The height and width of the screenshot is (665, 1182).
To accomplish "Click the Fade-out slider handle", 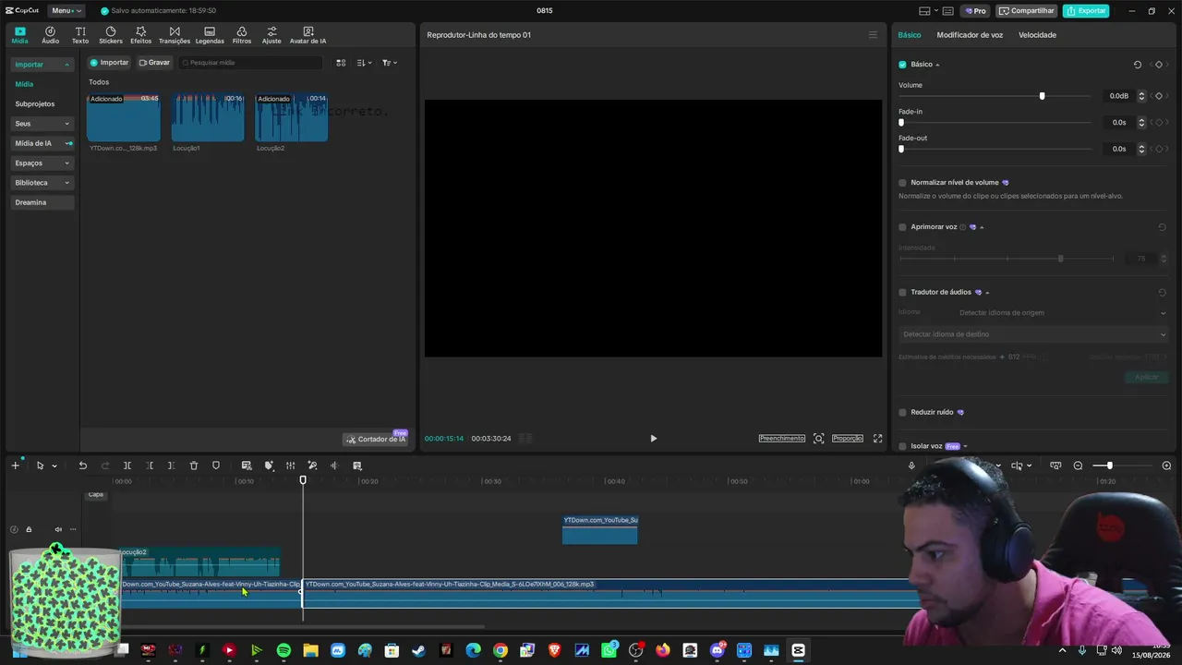I will tap(901, 149).
